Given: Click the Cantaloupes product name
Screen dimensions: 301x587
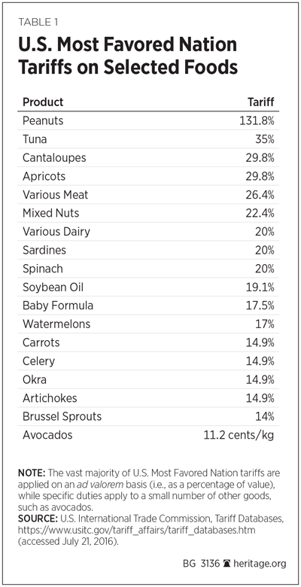Looking at the screenshot, I should 54,157.
